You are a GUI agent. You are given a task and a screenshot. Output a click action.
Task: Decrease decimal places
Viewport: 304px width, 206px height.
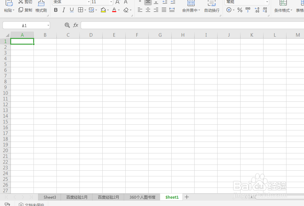[x=265, y=10]
